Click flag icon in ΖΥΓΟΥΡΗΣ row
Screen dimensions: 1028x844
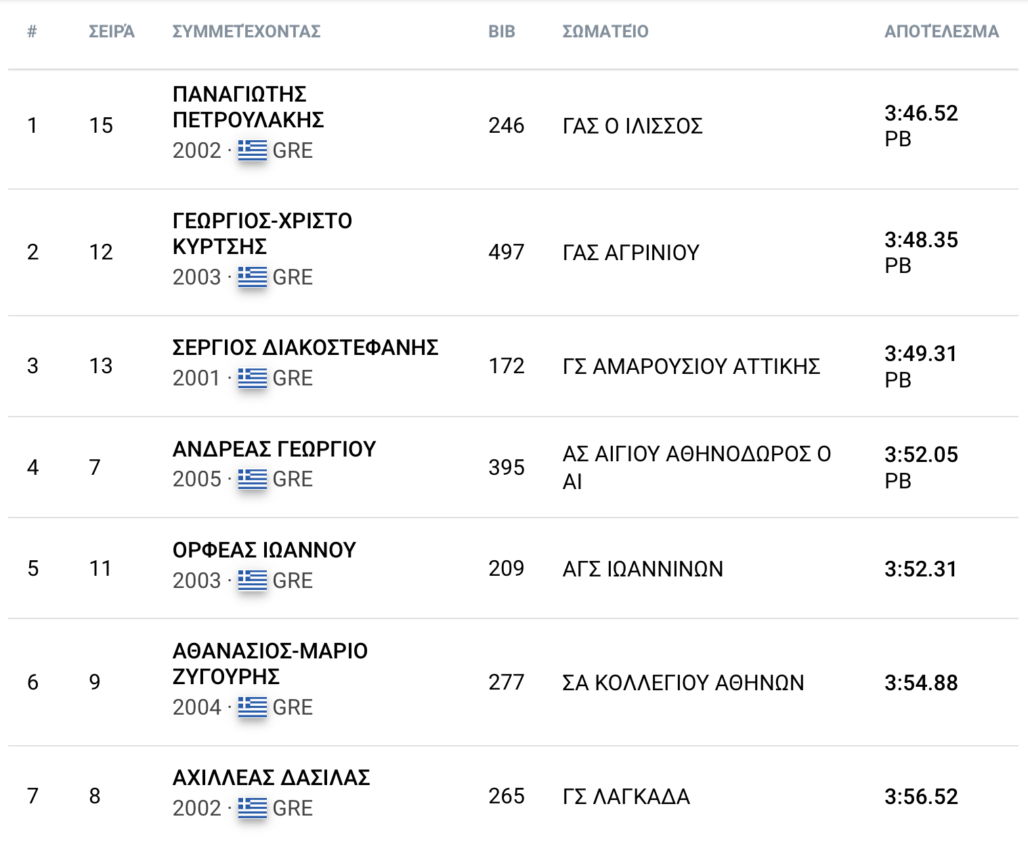[252, 707]
